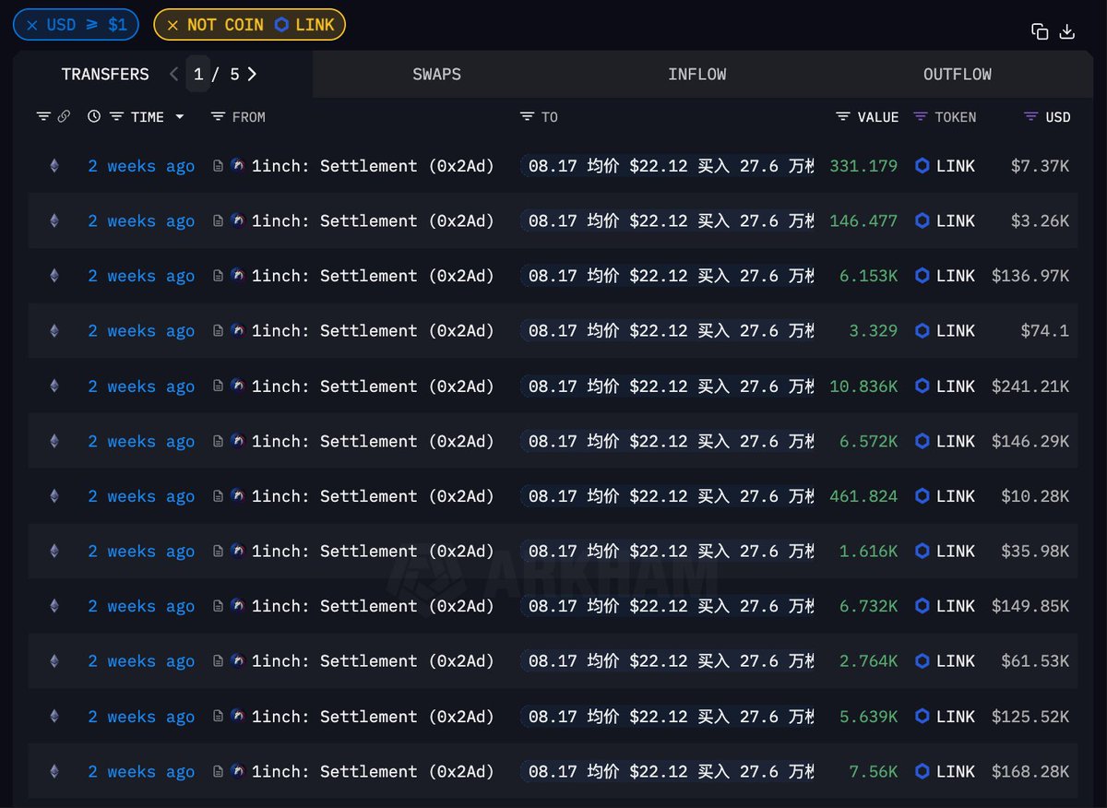Click the value 3.329
The height and width of the screenshot is (808, 1107).
tap(874, 331)
